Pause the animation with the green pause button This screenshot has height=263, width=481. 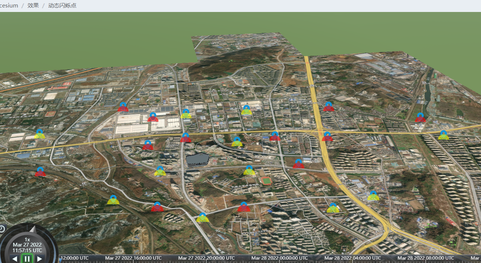tap(27, 259)
